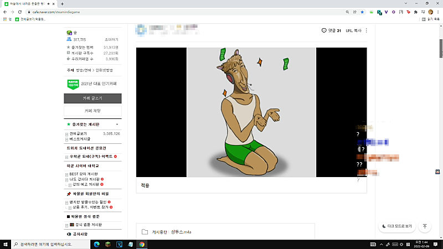The height and width of the screenshot is (249, 443).
Task: Click the camel character image
Action: point(251,112)
